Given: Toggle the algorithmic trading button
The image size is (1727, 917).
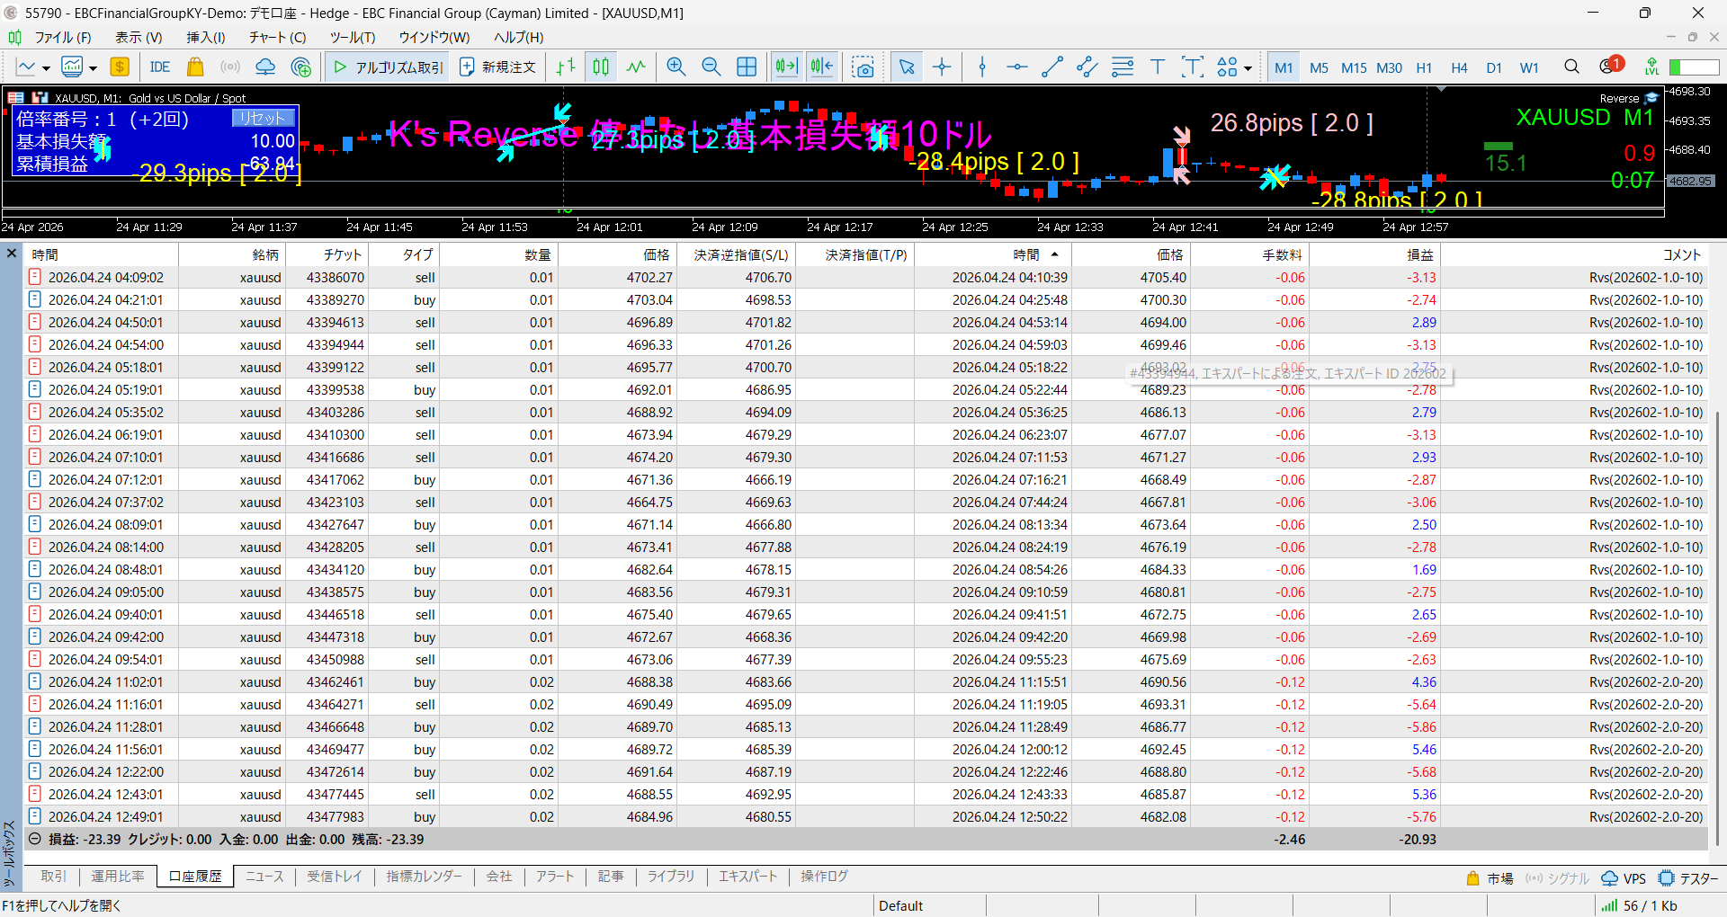Looking at the screenshot, I should pyautogui.click(x=389, y=67).
